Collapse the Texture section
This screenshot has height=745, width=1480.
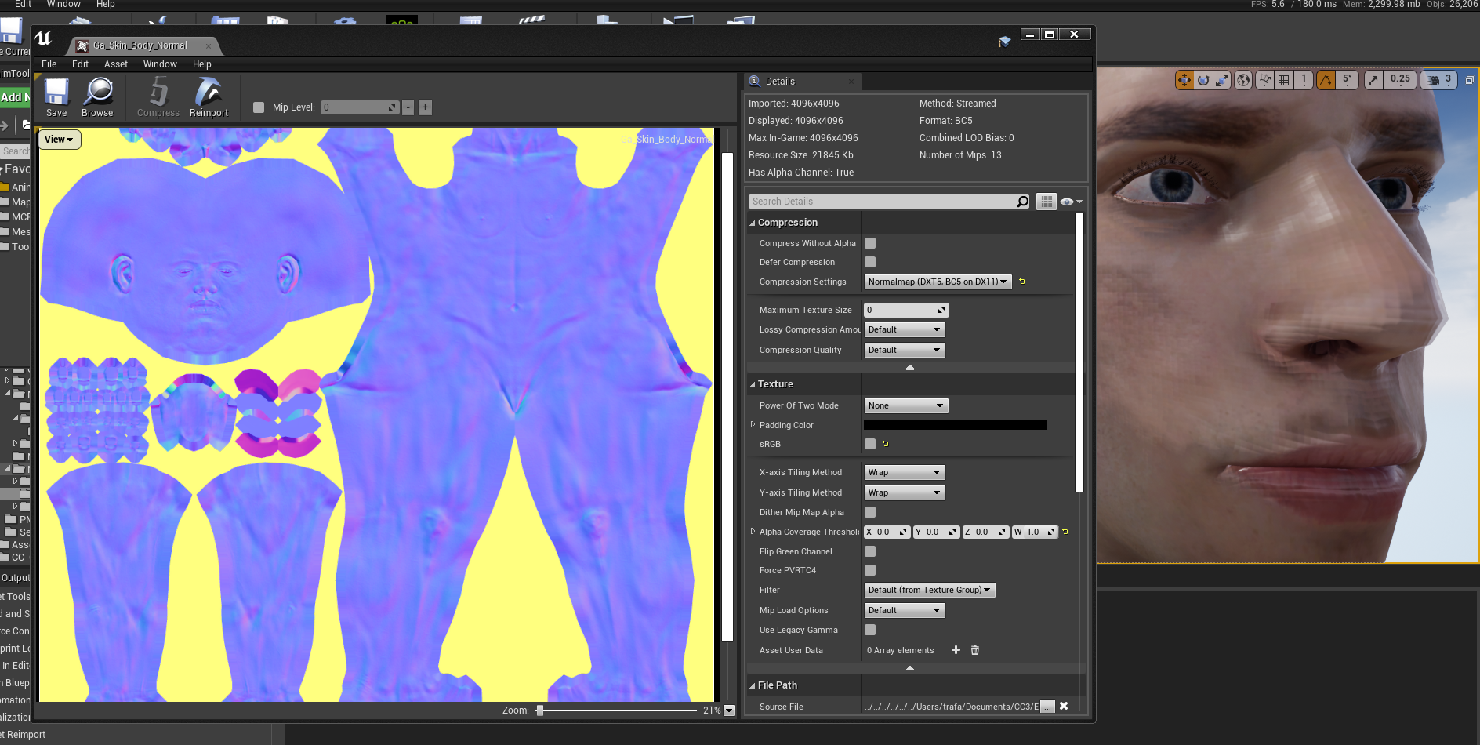tap(753, 384)
